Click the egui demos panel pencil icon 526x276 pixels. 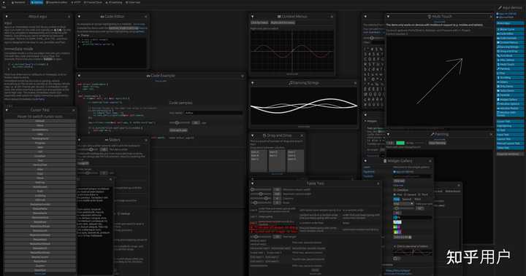coord(500,7)
